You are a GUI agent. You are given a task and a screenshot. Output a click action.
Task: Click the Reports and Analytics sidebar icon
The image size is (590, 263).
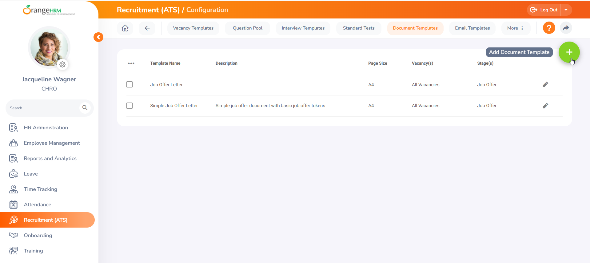(14, 158)
